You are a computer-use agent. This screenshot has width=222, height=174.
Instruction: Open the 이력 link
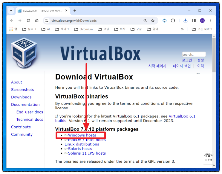(x=200, y=66)
